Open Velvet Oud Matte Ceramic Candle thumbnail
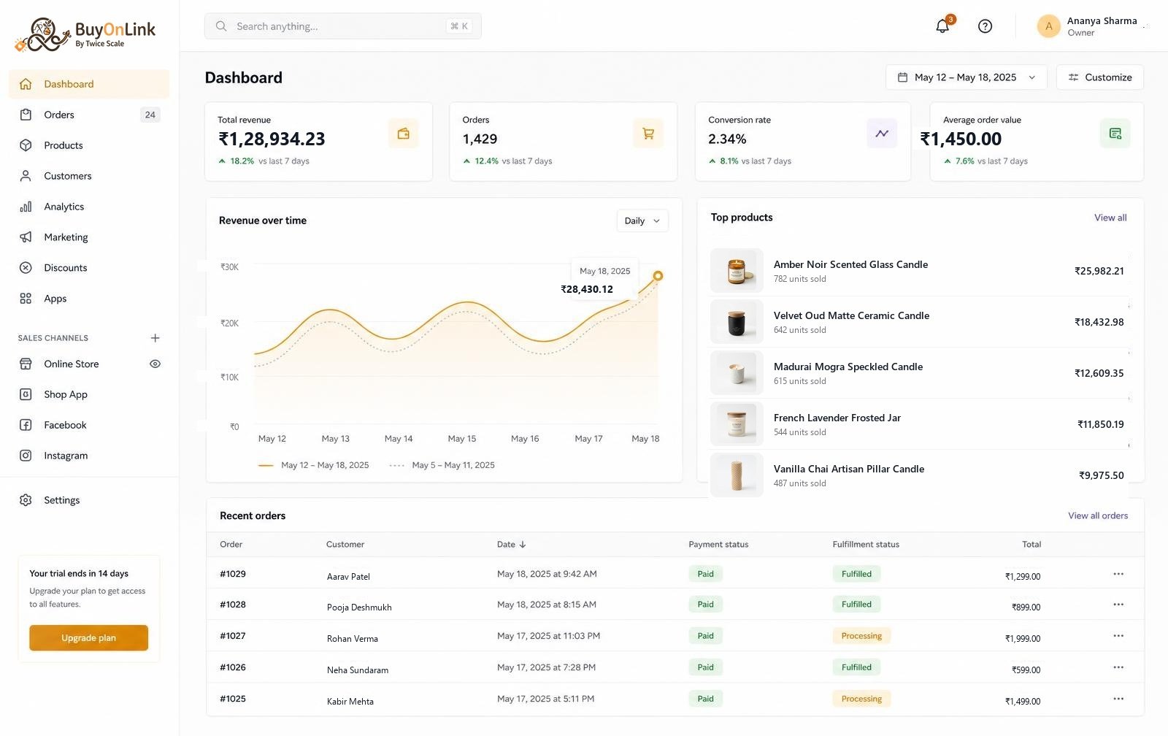The image size is (1168, 736). tap(737, 322)
